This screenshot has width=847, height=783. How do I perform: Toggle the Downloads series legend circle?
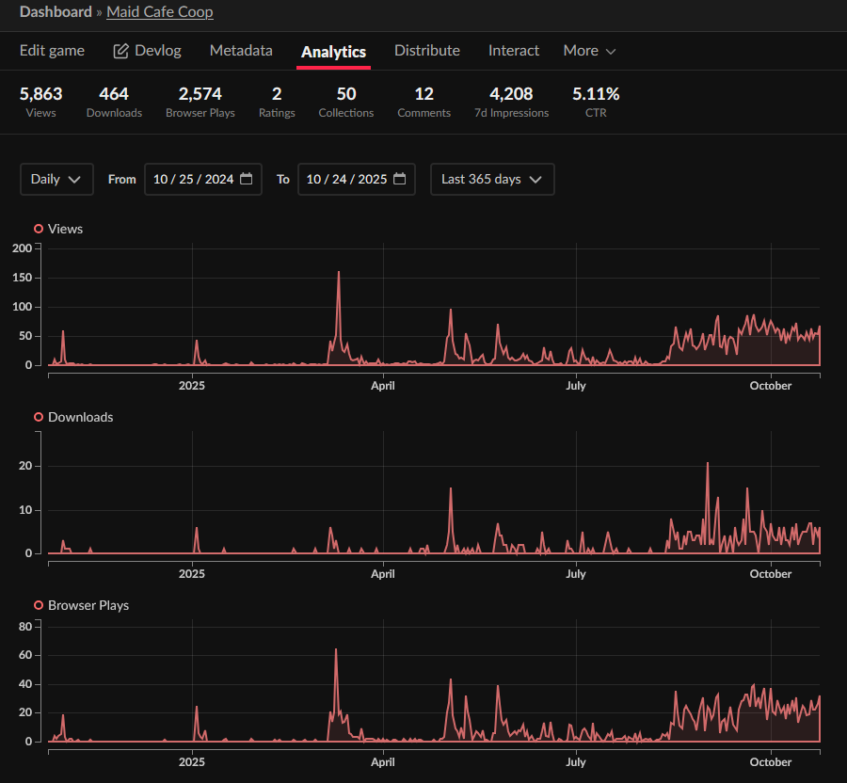click(x=39, y=417)
